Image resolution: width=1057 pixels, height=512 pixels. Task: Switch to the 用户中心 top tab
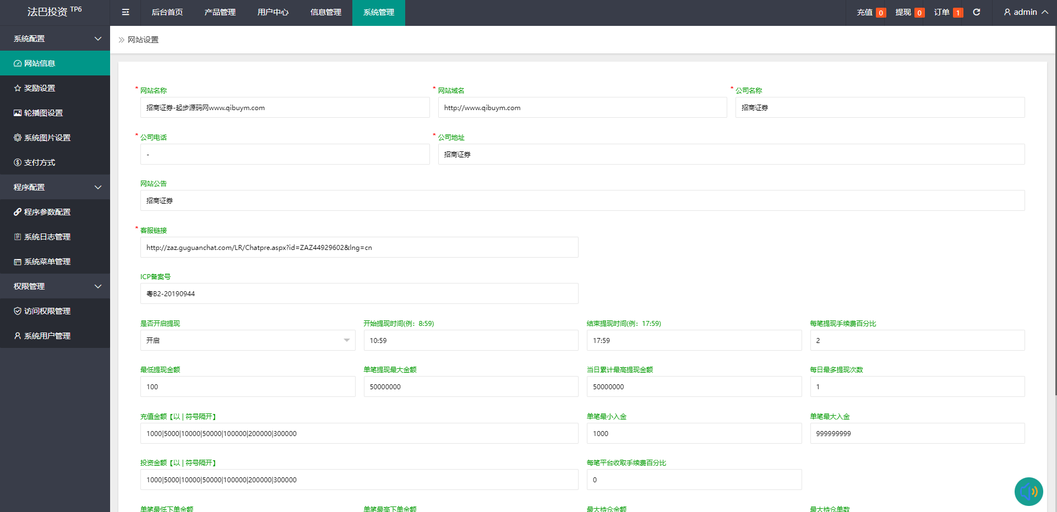pyautogui.click(x=273, y=12)
